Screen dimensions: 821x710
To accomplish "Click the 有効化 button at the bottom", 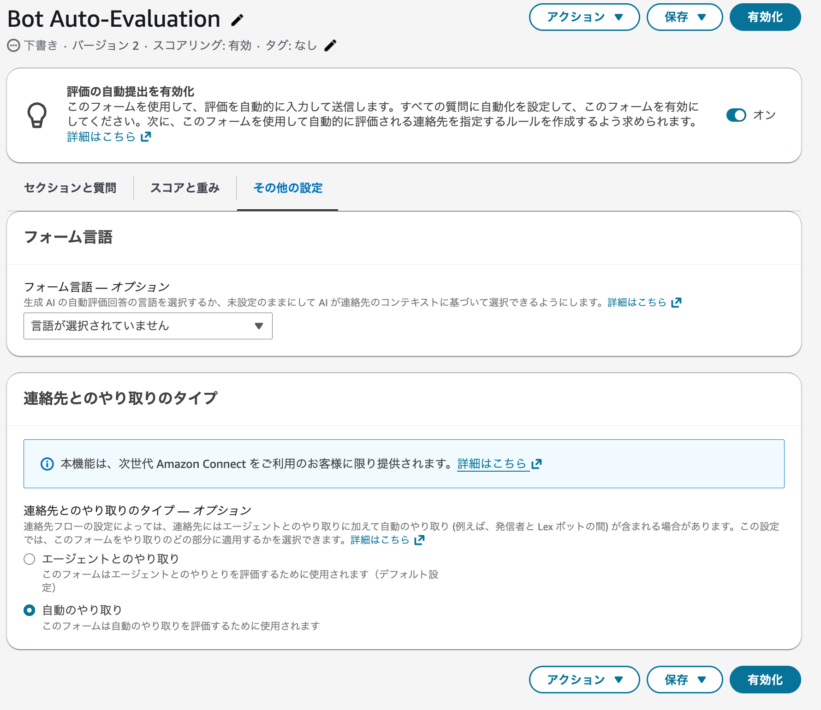I will (765, 679).
